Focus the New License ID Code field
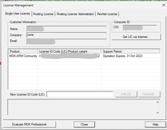This screenshot has width=167, height=130. pos(80,94)
